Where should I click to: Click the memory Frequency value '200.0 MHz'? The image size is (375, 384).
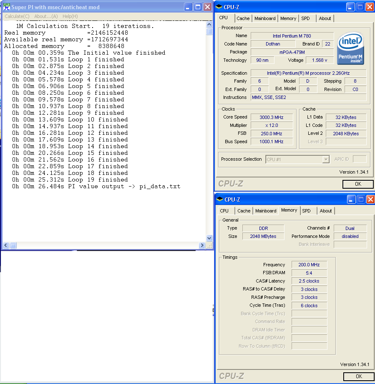[309, 265]
